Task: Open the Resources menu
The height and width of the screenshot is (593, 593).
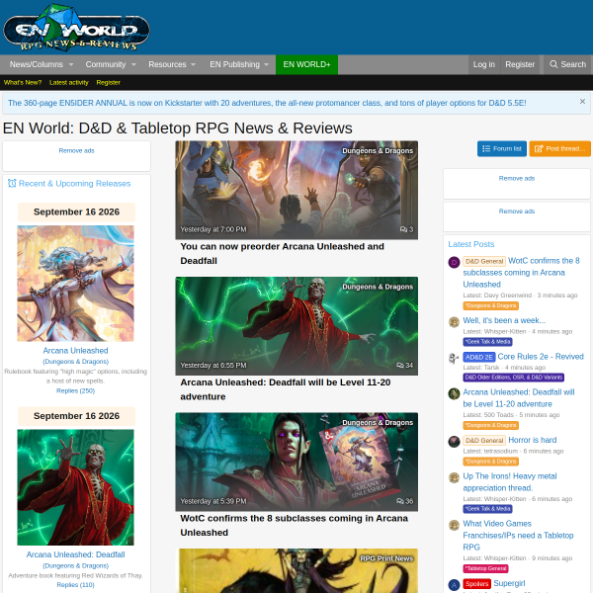Action: 167,64
